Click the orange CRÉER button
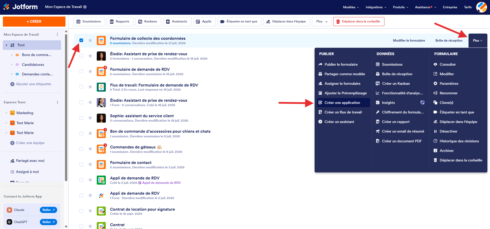This screenshot has width=490, height=229. pyautogui.click(x=34, y=21)
